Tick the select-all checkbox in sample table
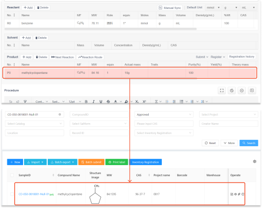 coord(12,175)
